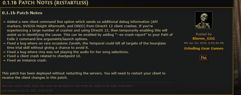Click the grey signature line starting Has any exile
241x95 pixels.
pyautogui.click(x=68, y=86)
